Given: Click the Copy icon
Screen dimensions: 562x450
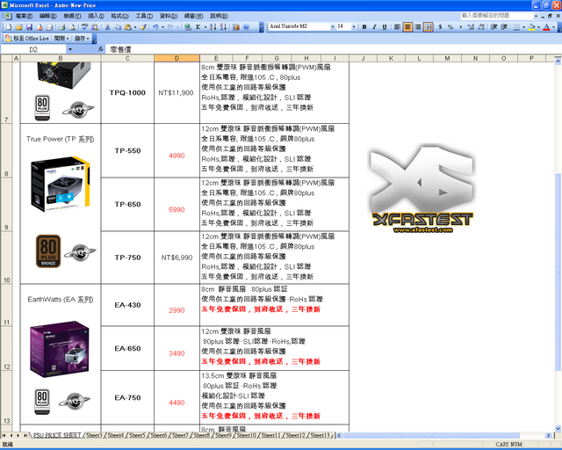Looking at the screenshot, I should (118, 27).
